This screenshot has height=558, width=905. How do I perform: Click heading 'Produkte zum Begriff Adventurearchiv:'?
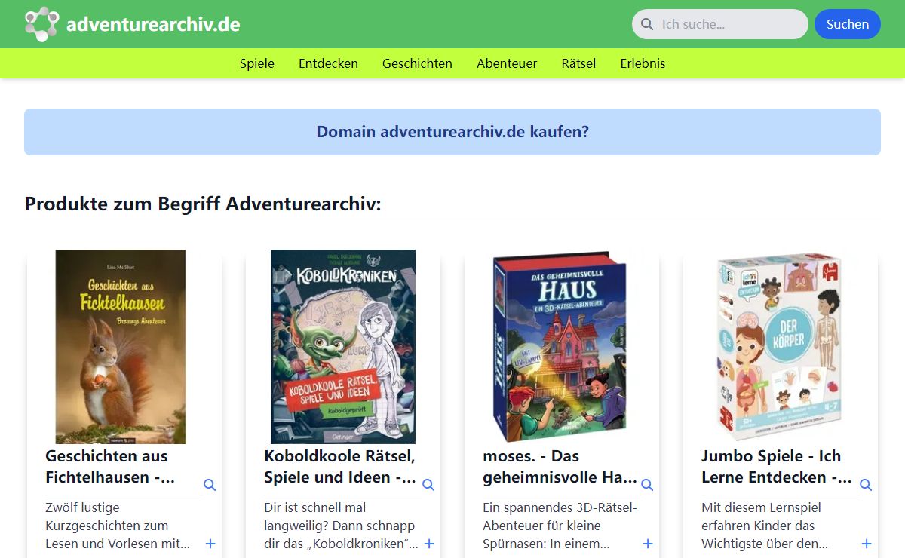(203, 204)
